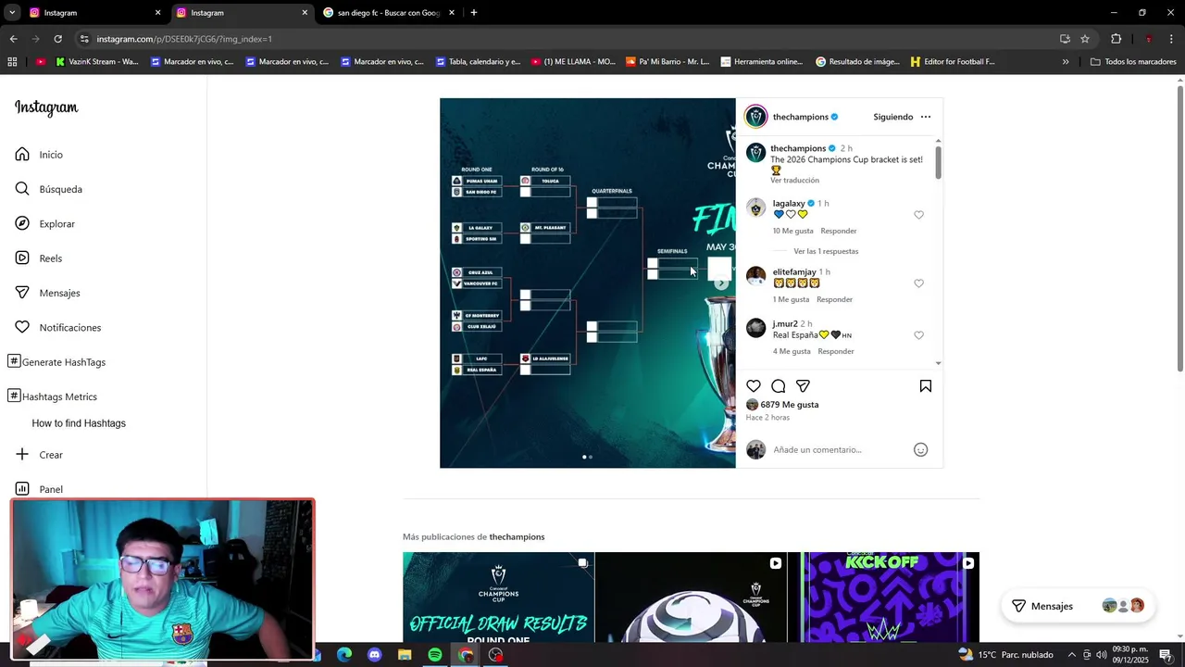Screen dimensions: 1185x667
Task: Click the address bar URL
Action: click(x=184, y=39)
